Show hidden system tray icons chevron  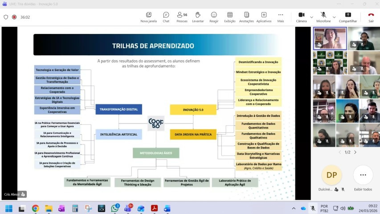pos(294,208)
